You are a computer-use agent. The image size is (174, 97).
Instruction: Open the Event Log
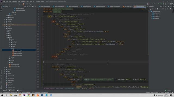(x=168, y=91)
